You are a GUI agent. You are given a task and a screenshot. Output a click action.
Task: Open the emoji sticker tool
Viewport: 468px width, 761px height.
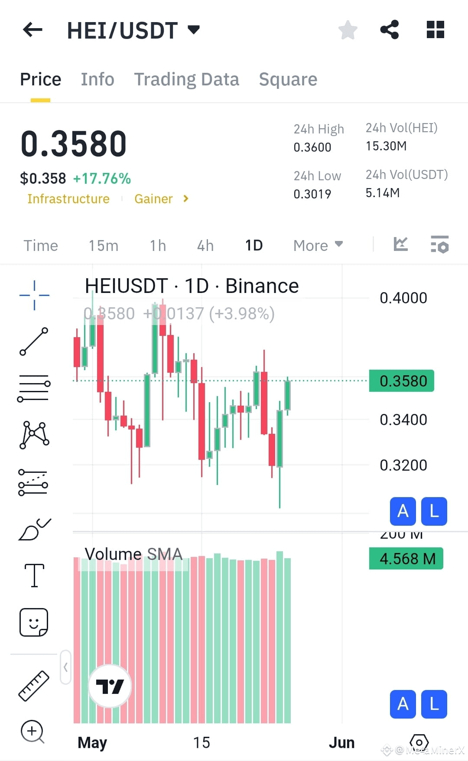coord(34,622)
